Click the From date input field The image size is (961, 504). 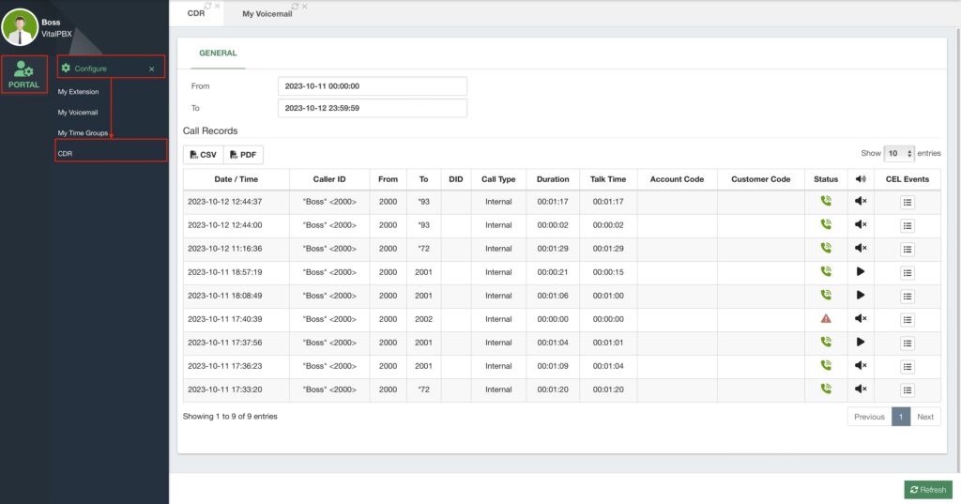click(373, 86)
